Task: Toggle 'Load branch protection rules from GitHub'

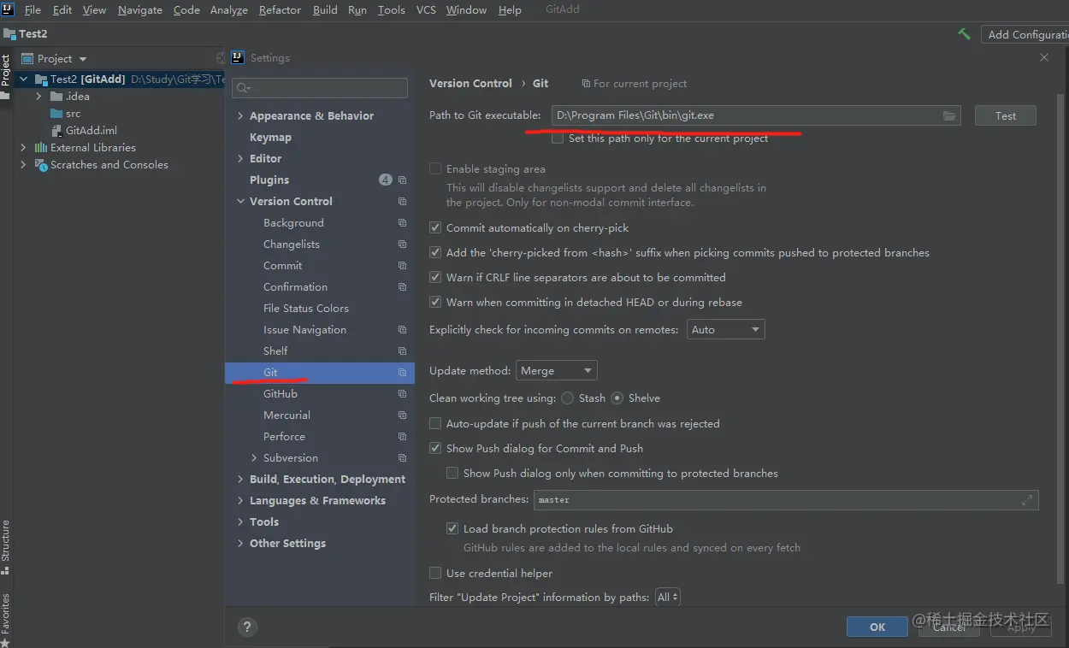Action: 452,529
